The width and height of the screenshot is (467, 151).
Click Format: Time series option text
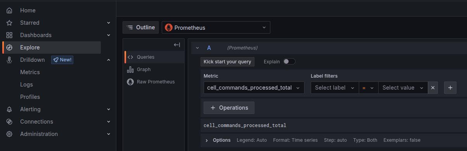coord(295,140)
